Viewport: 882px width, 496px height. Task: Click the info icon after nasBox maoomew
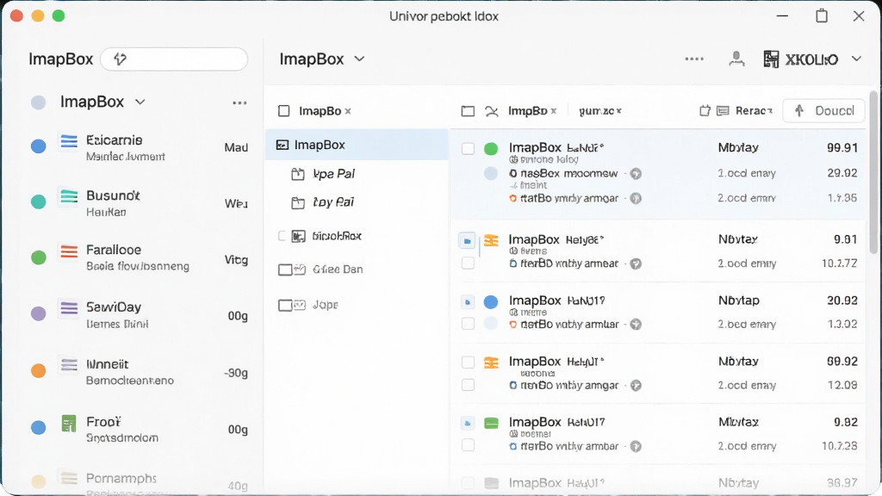pos(636,174)
